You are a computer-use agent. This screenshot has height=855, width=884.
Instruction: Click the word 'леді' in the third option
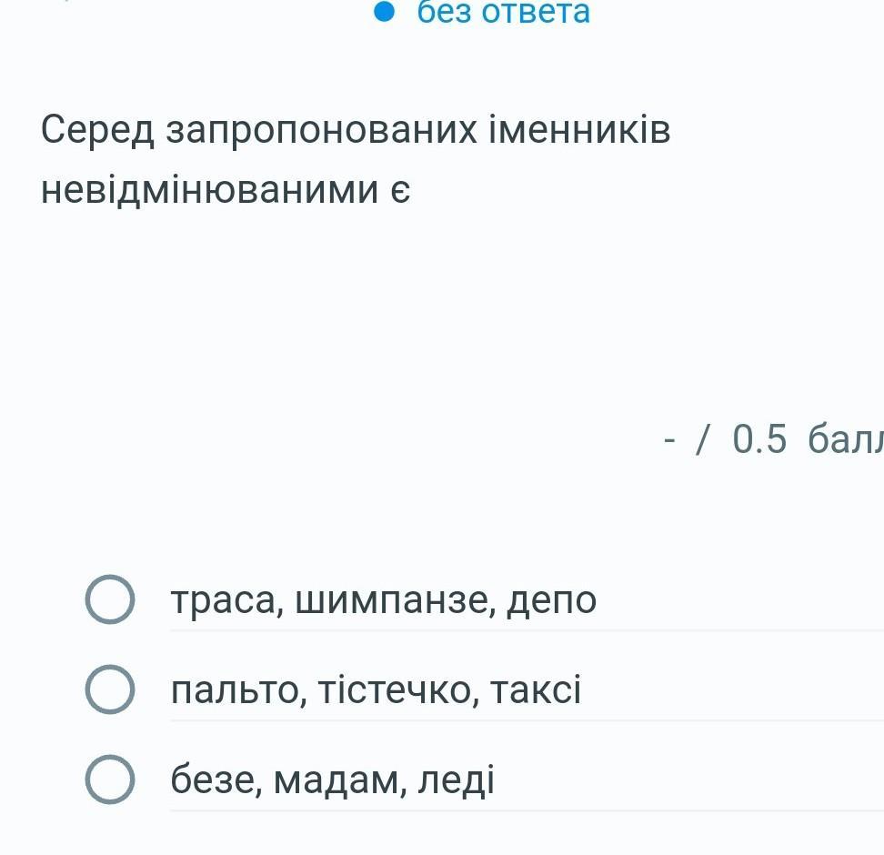point(457,780)
